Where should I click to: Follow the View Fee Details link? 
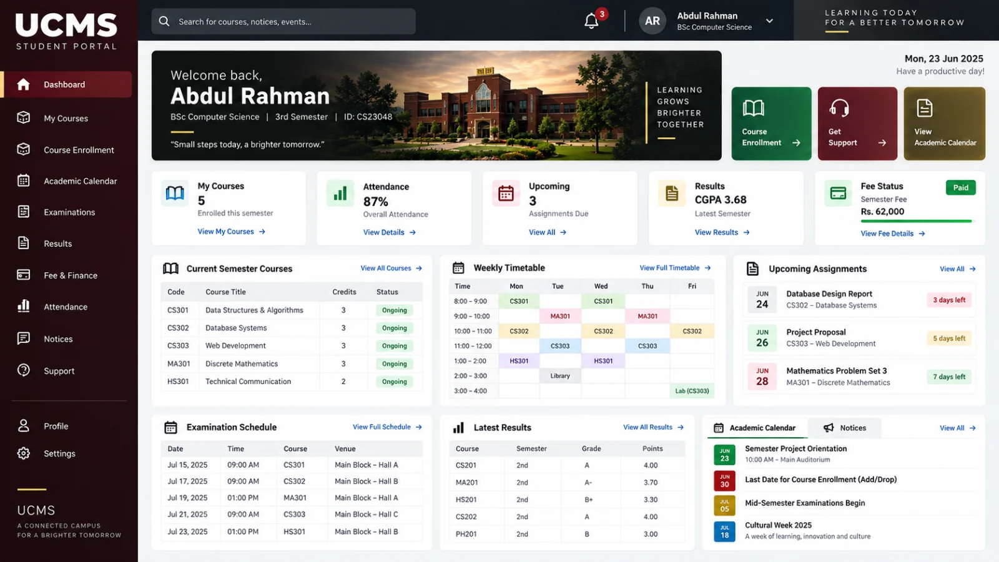[893, 234]
